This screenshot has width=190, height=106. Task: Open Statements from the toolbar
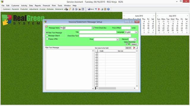pos(59,9)
